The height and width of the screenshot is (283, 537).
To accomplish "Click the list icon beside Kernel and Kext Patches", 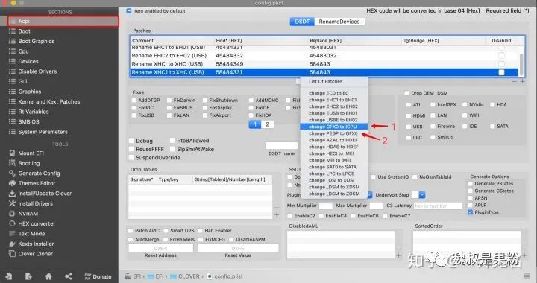I will pos(12,101).
